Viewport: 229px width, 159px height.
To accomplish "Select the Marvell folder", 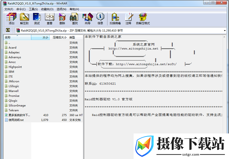I will (44, 91).
